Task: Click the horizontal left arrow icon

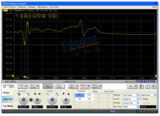Action: (35, 94)
